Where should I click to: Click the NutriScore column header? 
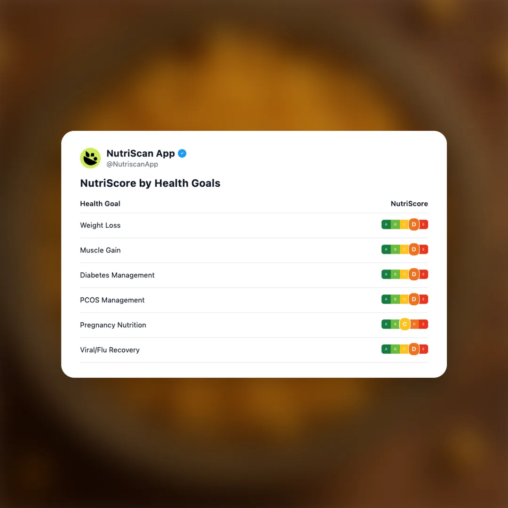pyautogui.click(x=409, y=204)
